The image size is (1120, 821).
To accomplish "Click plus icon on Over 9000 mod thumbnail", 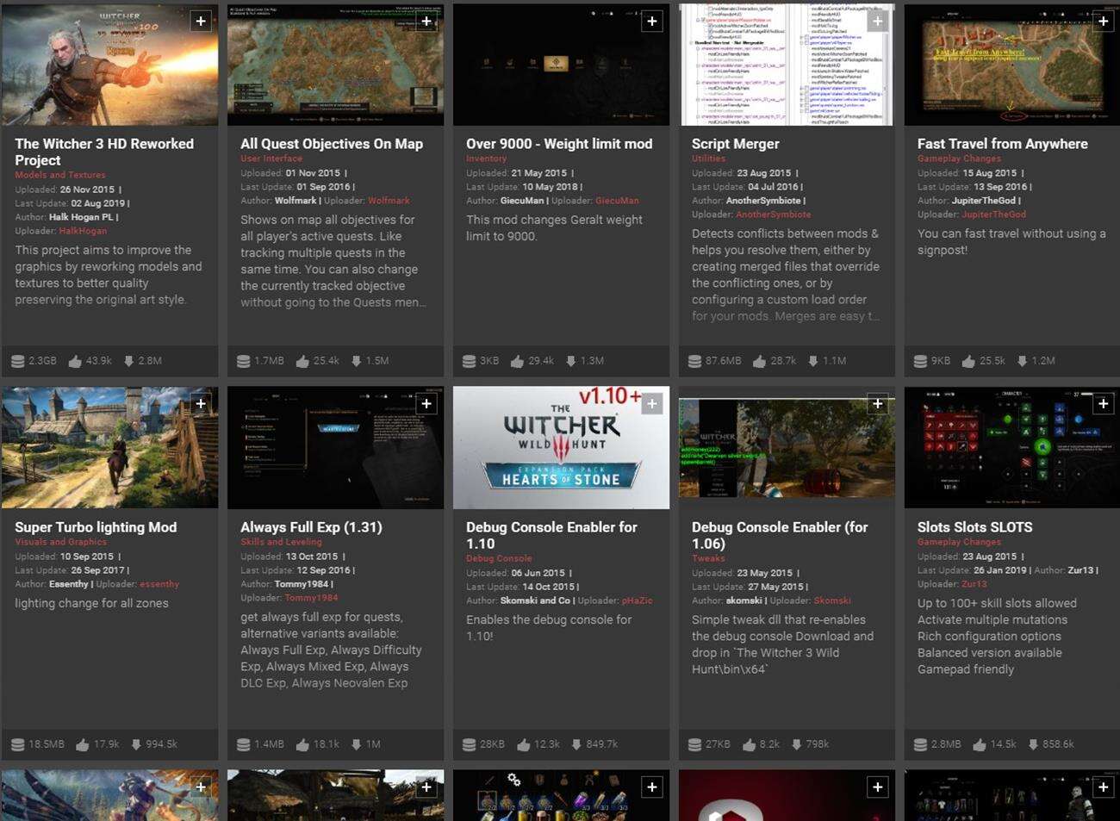I will [x=652, y=21].
